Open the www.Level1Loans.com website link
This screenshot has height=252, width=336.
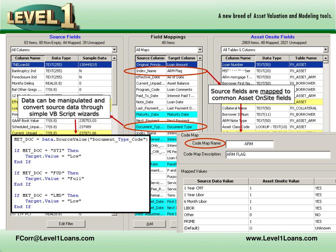pos(282,238)
